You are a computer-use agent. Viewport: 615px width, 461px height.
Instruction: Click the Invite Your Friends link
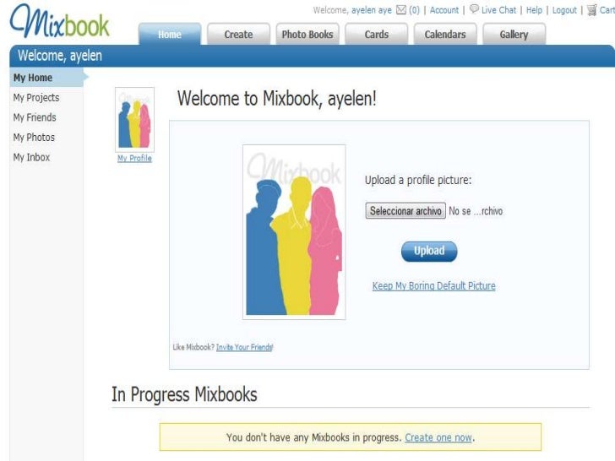click(x=245, y=347)
